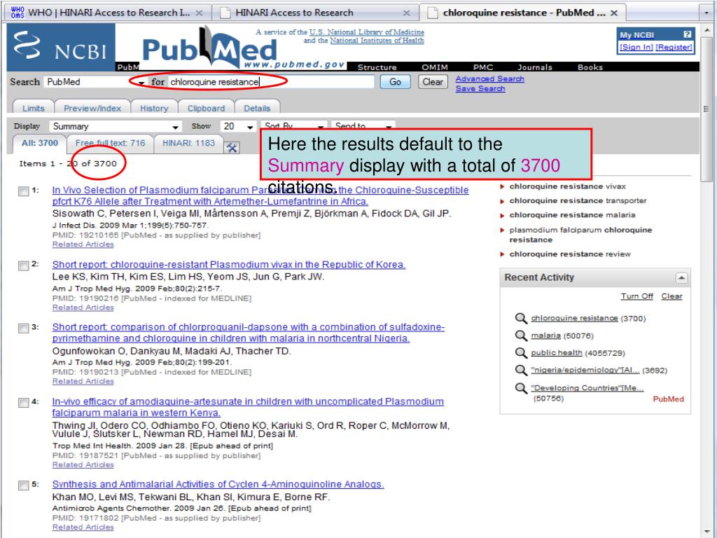Click magnifier icon beside nigeria/epidemiology search
This screenshot has height=538, width=717.
tap(521, 370)
